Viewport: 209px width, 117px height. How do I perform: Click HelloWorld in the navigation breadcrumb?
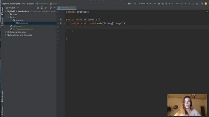pyautogui.click(x=42, y=4)
